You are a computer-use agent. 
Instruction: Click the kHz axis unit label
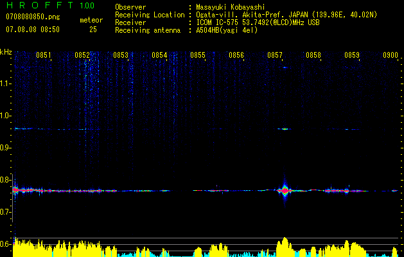tap(6, 52)
